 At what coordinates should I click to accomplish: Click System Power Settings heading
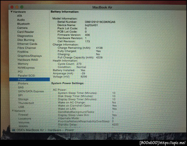click(68, 83)
